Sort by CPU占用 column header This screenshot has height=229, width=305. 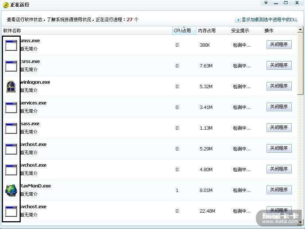click(x=184, y=31)
